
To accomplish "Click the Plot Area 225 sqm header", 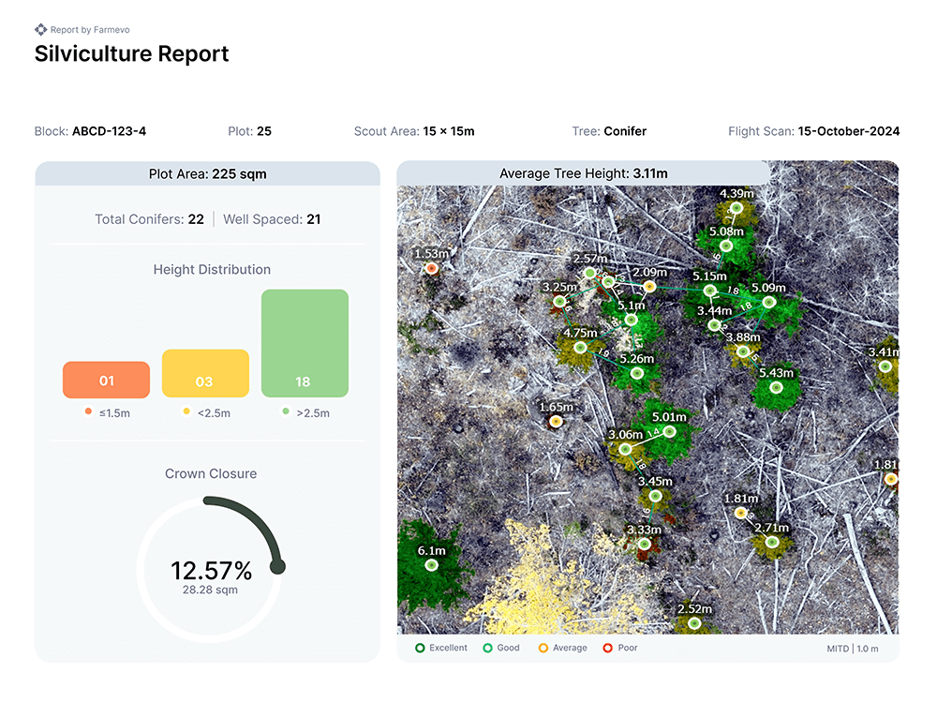I will point(207,173).
